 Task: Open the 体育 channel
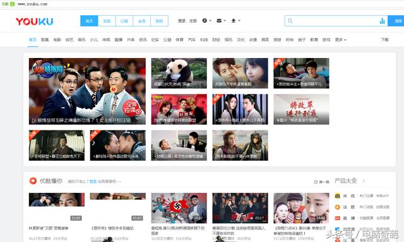179,40
